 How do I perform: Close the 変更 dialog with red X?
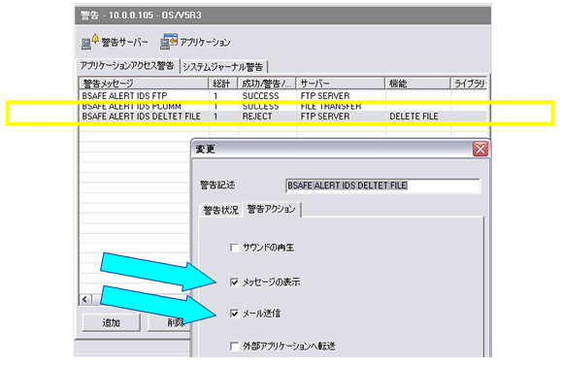coord(480,149)
